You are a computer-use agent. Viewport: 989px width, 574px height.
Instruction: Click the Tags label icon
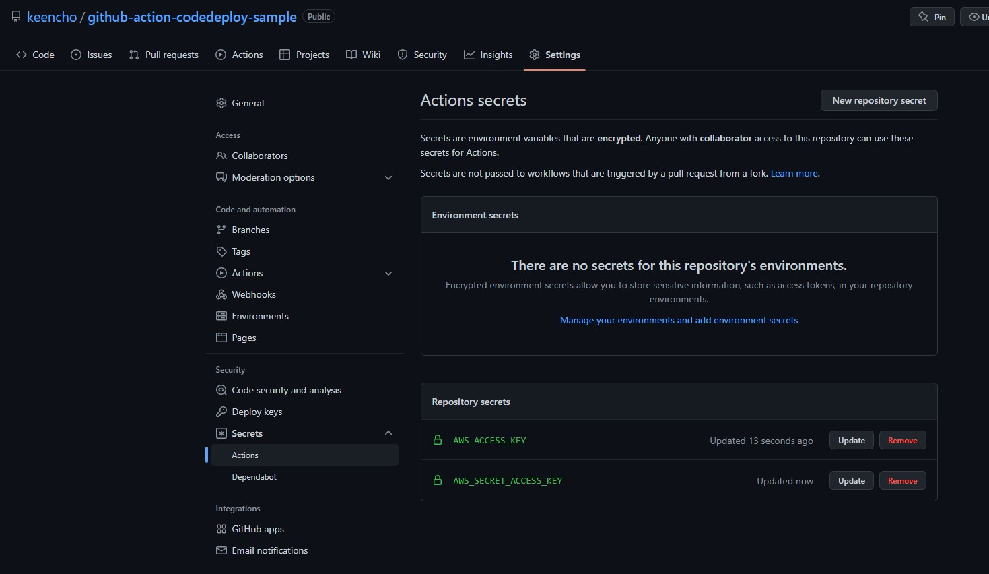[x=221, y=251]
